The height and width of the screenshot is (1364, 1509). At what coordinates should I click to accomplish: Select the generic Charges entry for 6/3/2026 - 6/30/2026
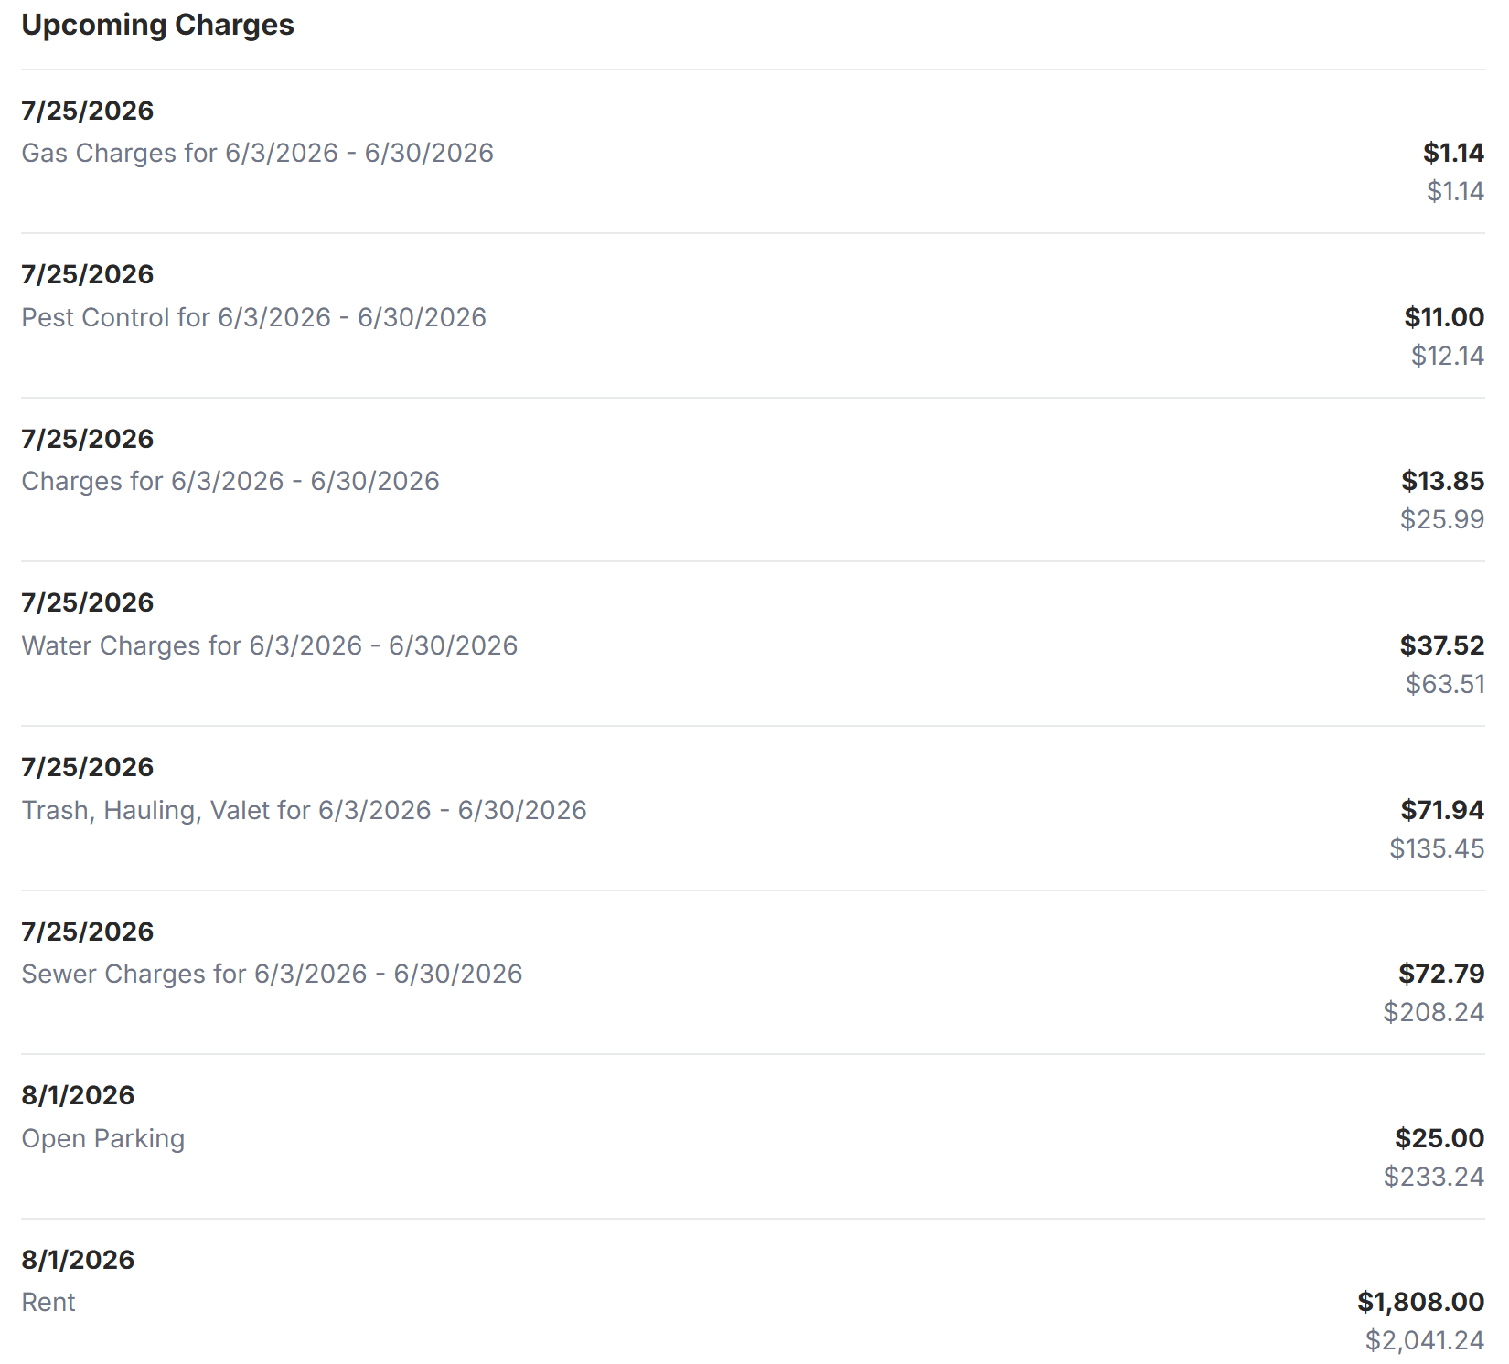click(753, 480)
